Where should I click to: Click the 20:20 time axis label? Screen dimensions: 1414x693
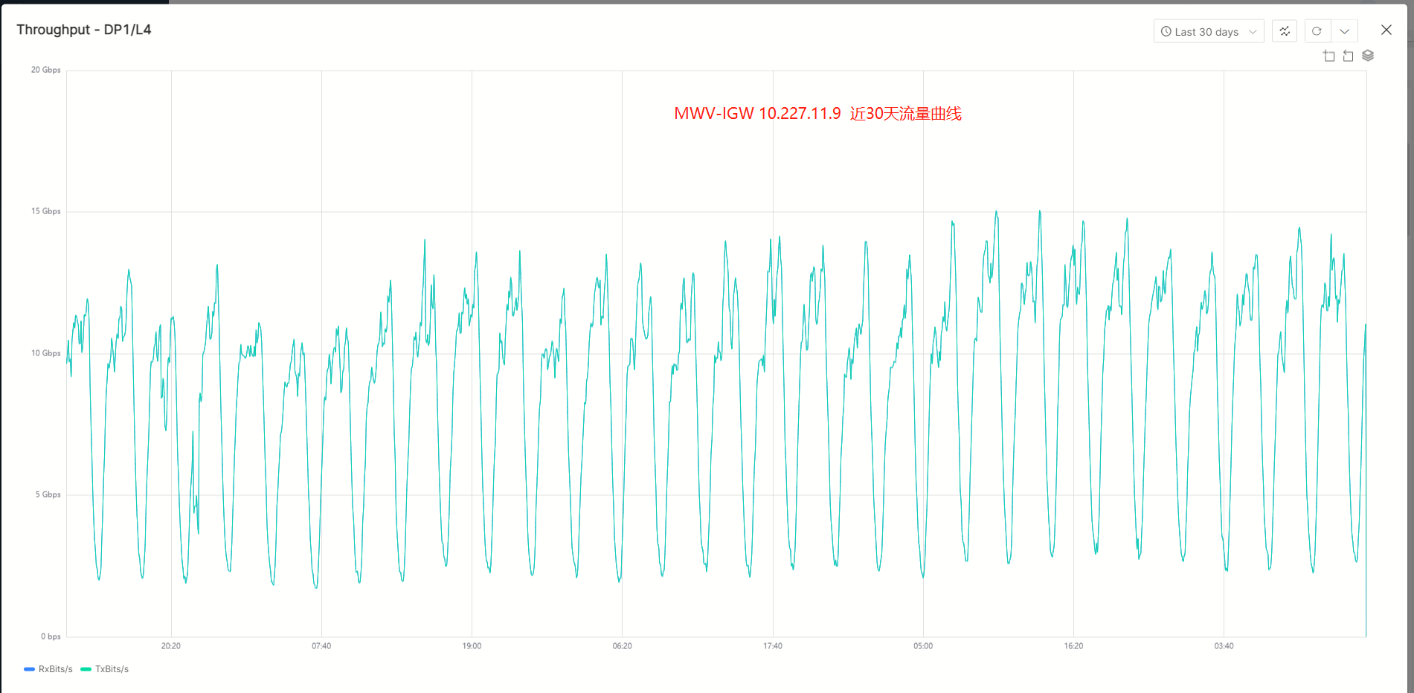click(171, 646)
